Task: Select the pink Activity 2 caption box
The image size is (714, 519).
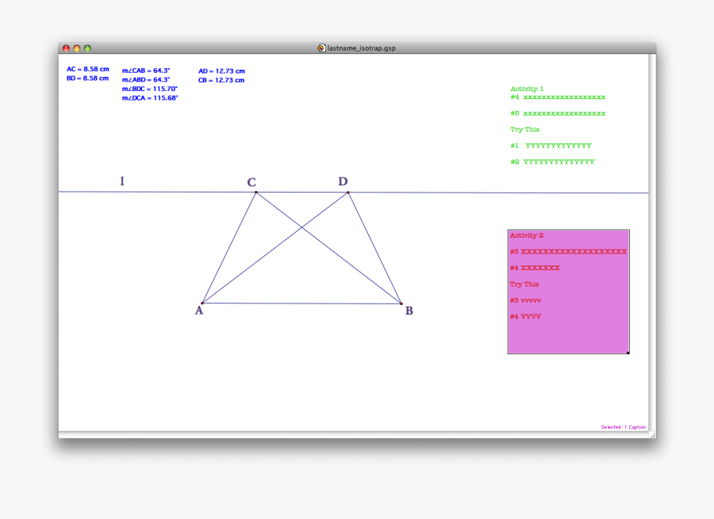Action: pos(568,292)
